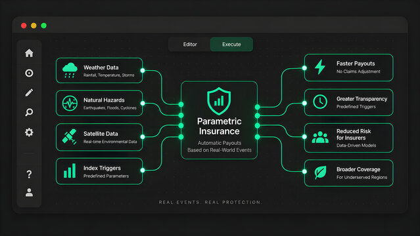This screenshot has width=420, height=236.
Task: Minimize window with yellow button
Action: pos(34,26)
